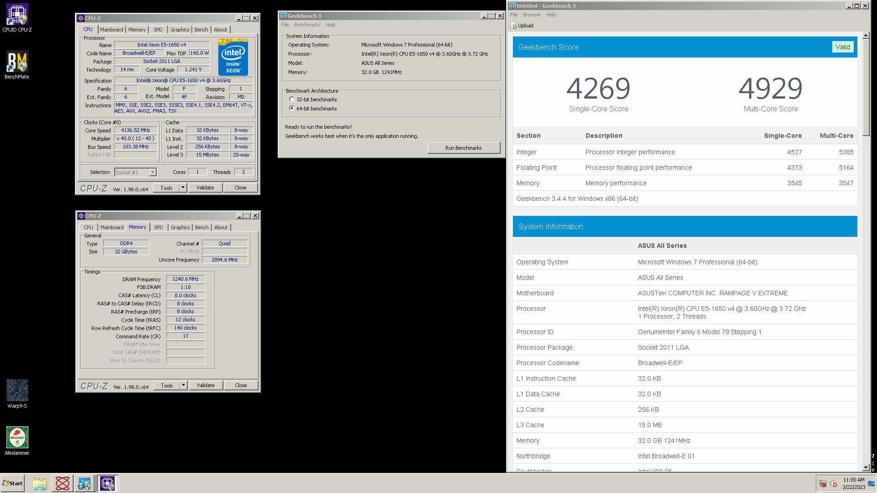Open File menu in Geekbench 3 launcher

(x=285, y=25)
